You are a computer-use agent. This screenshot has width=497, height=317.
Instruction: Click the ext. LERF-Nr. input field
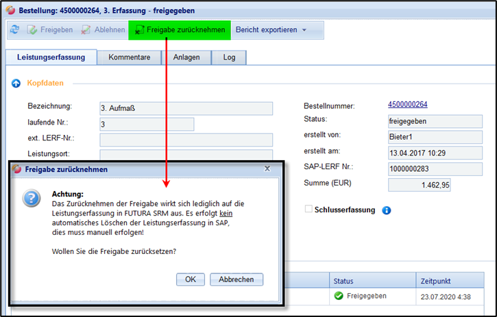pyautogui.click(x=186, y=140)
